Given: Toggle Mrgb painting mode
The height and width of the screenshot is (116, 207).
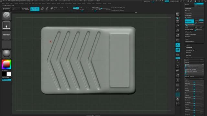Looking at the screenshot, I should tap(56, 8).
